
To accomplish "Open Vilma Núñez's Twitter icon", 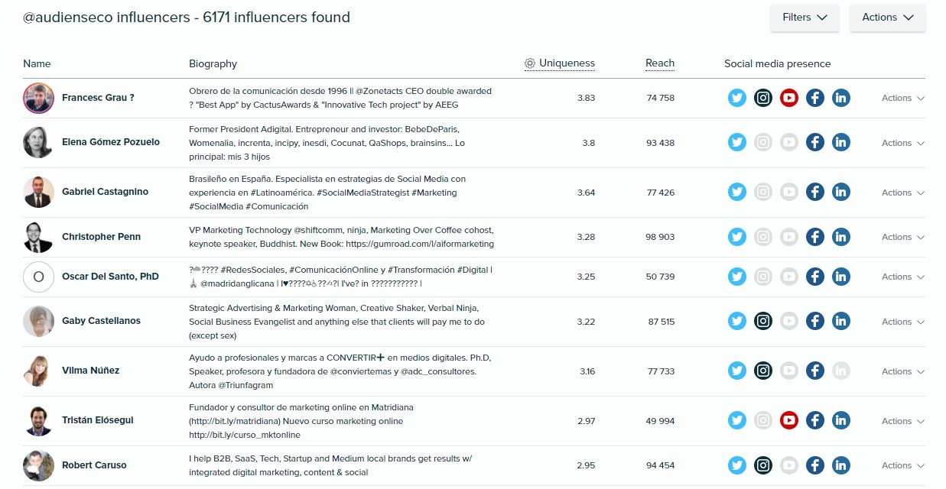I will point(737,371).
